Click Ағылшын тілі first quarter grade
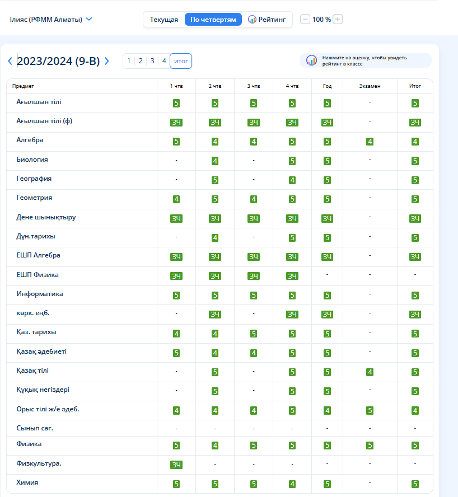 pos(176,103)
